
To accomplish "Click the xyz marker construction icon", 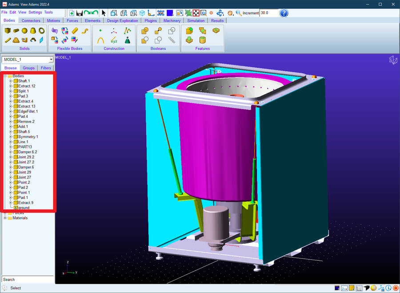I will (x=114, y=40).
